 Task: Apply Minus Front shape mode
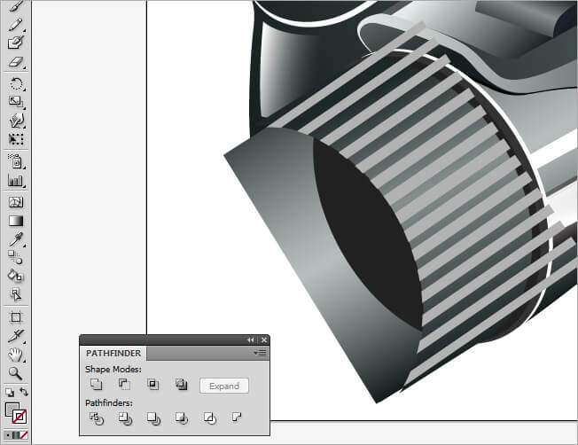point(124,385)
